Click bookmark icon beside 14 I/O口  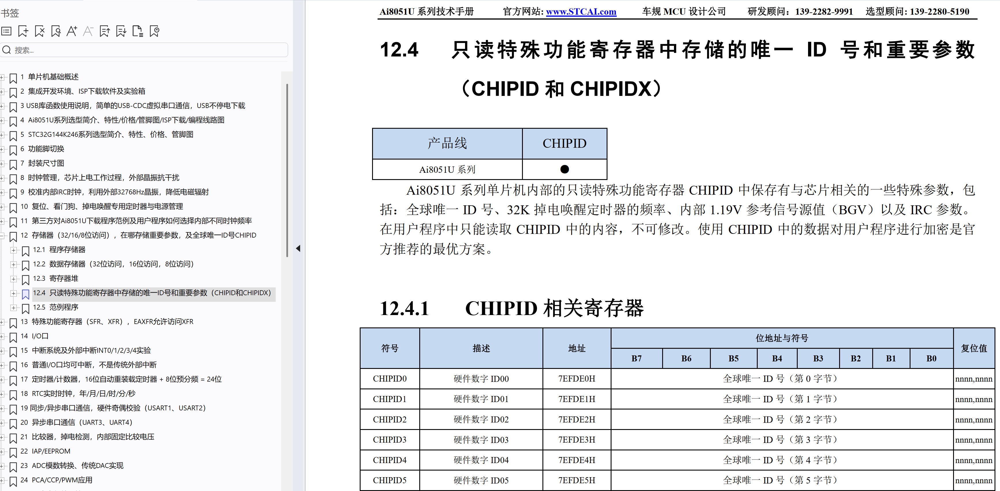[13, 338]
